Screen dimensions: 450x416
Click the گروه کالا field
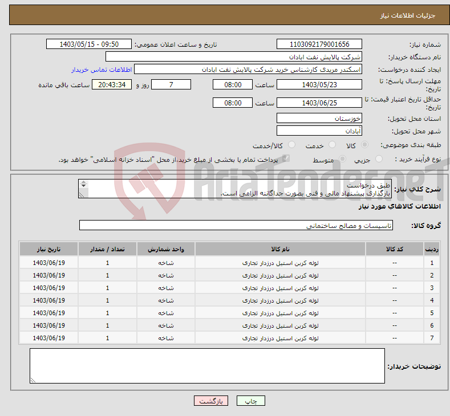pos(236,225)
